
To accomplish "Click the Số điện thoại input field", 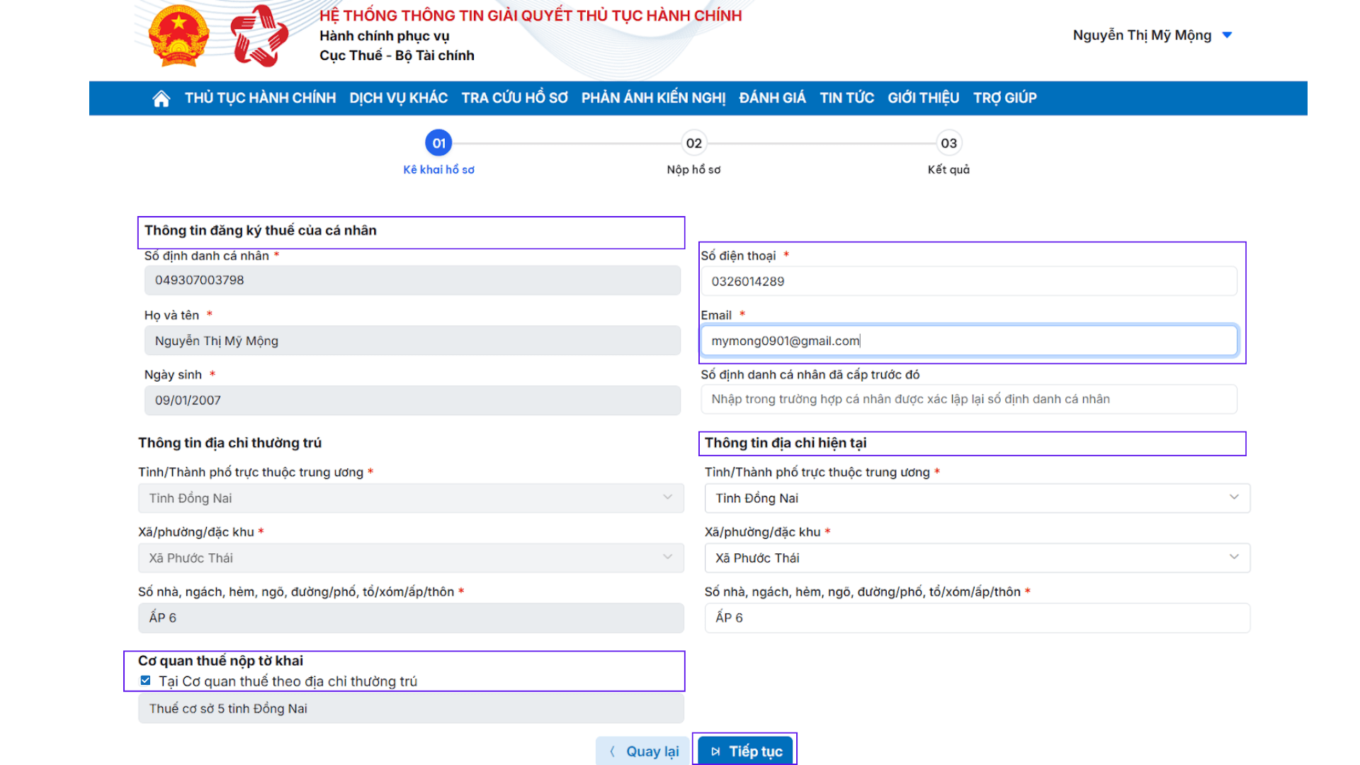I will [968, 281].
